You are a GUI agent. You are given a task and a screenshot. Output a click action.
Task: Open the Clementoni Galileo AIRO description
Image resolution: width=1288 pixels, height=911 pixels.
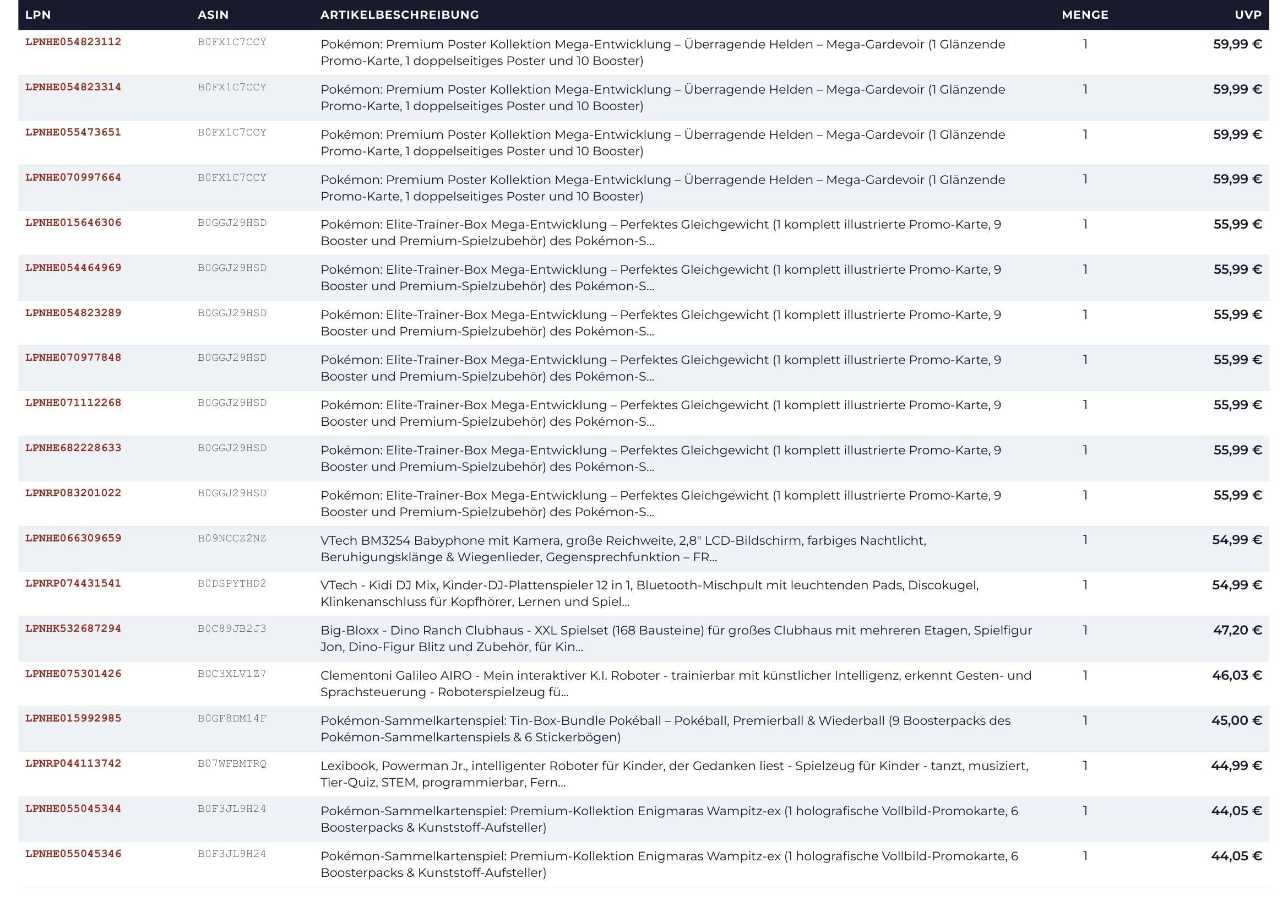676,684
